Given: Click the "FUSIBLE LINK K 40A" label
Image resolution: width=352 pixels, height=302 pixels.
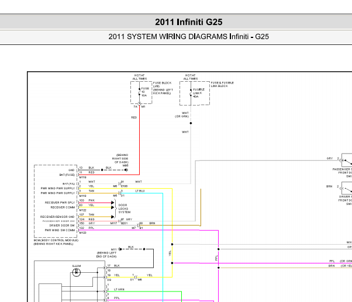Looking at the screenshot, I should point(199,93).
